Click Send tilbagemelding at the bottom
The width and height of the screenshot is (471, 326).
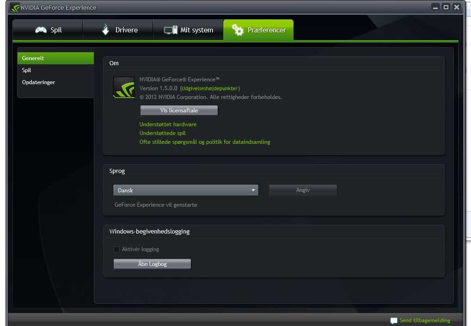click(x=424, y=320)
